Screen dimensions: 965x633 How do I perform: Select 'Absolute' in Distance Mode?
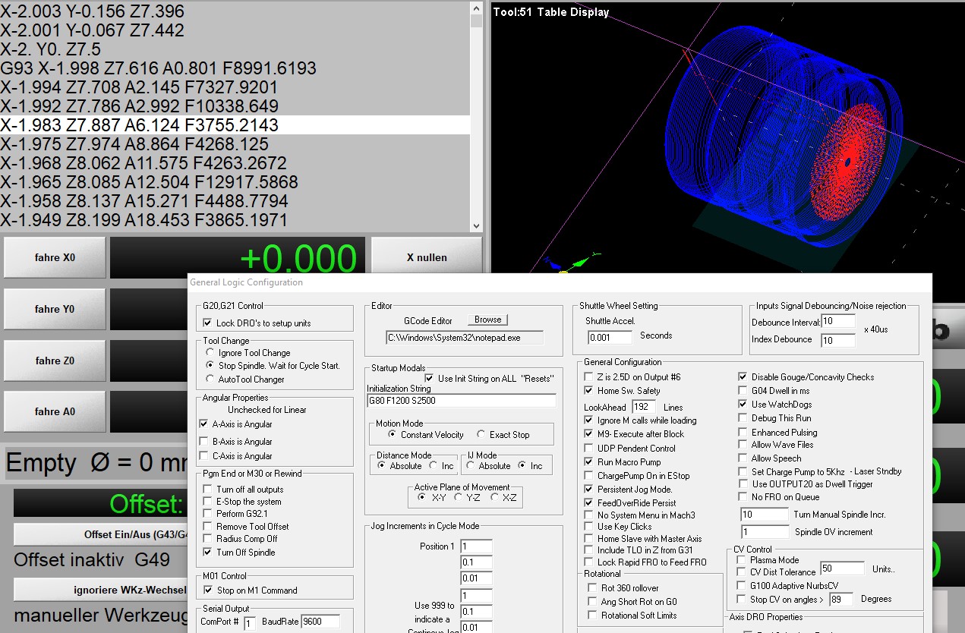(383, 465)
